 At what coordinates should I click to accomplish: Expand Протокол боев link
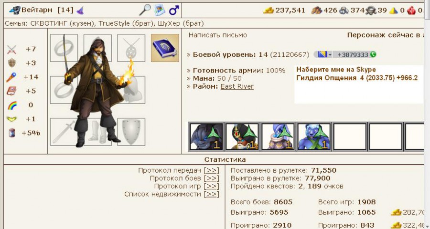click(x=212, y=178)
